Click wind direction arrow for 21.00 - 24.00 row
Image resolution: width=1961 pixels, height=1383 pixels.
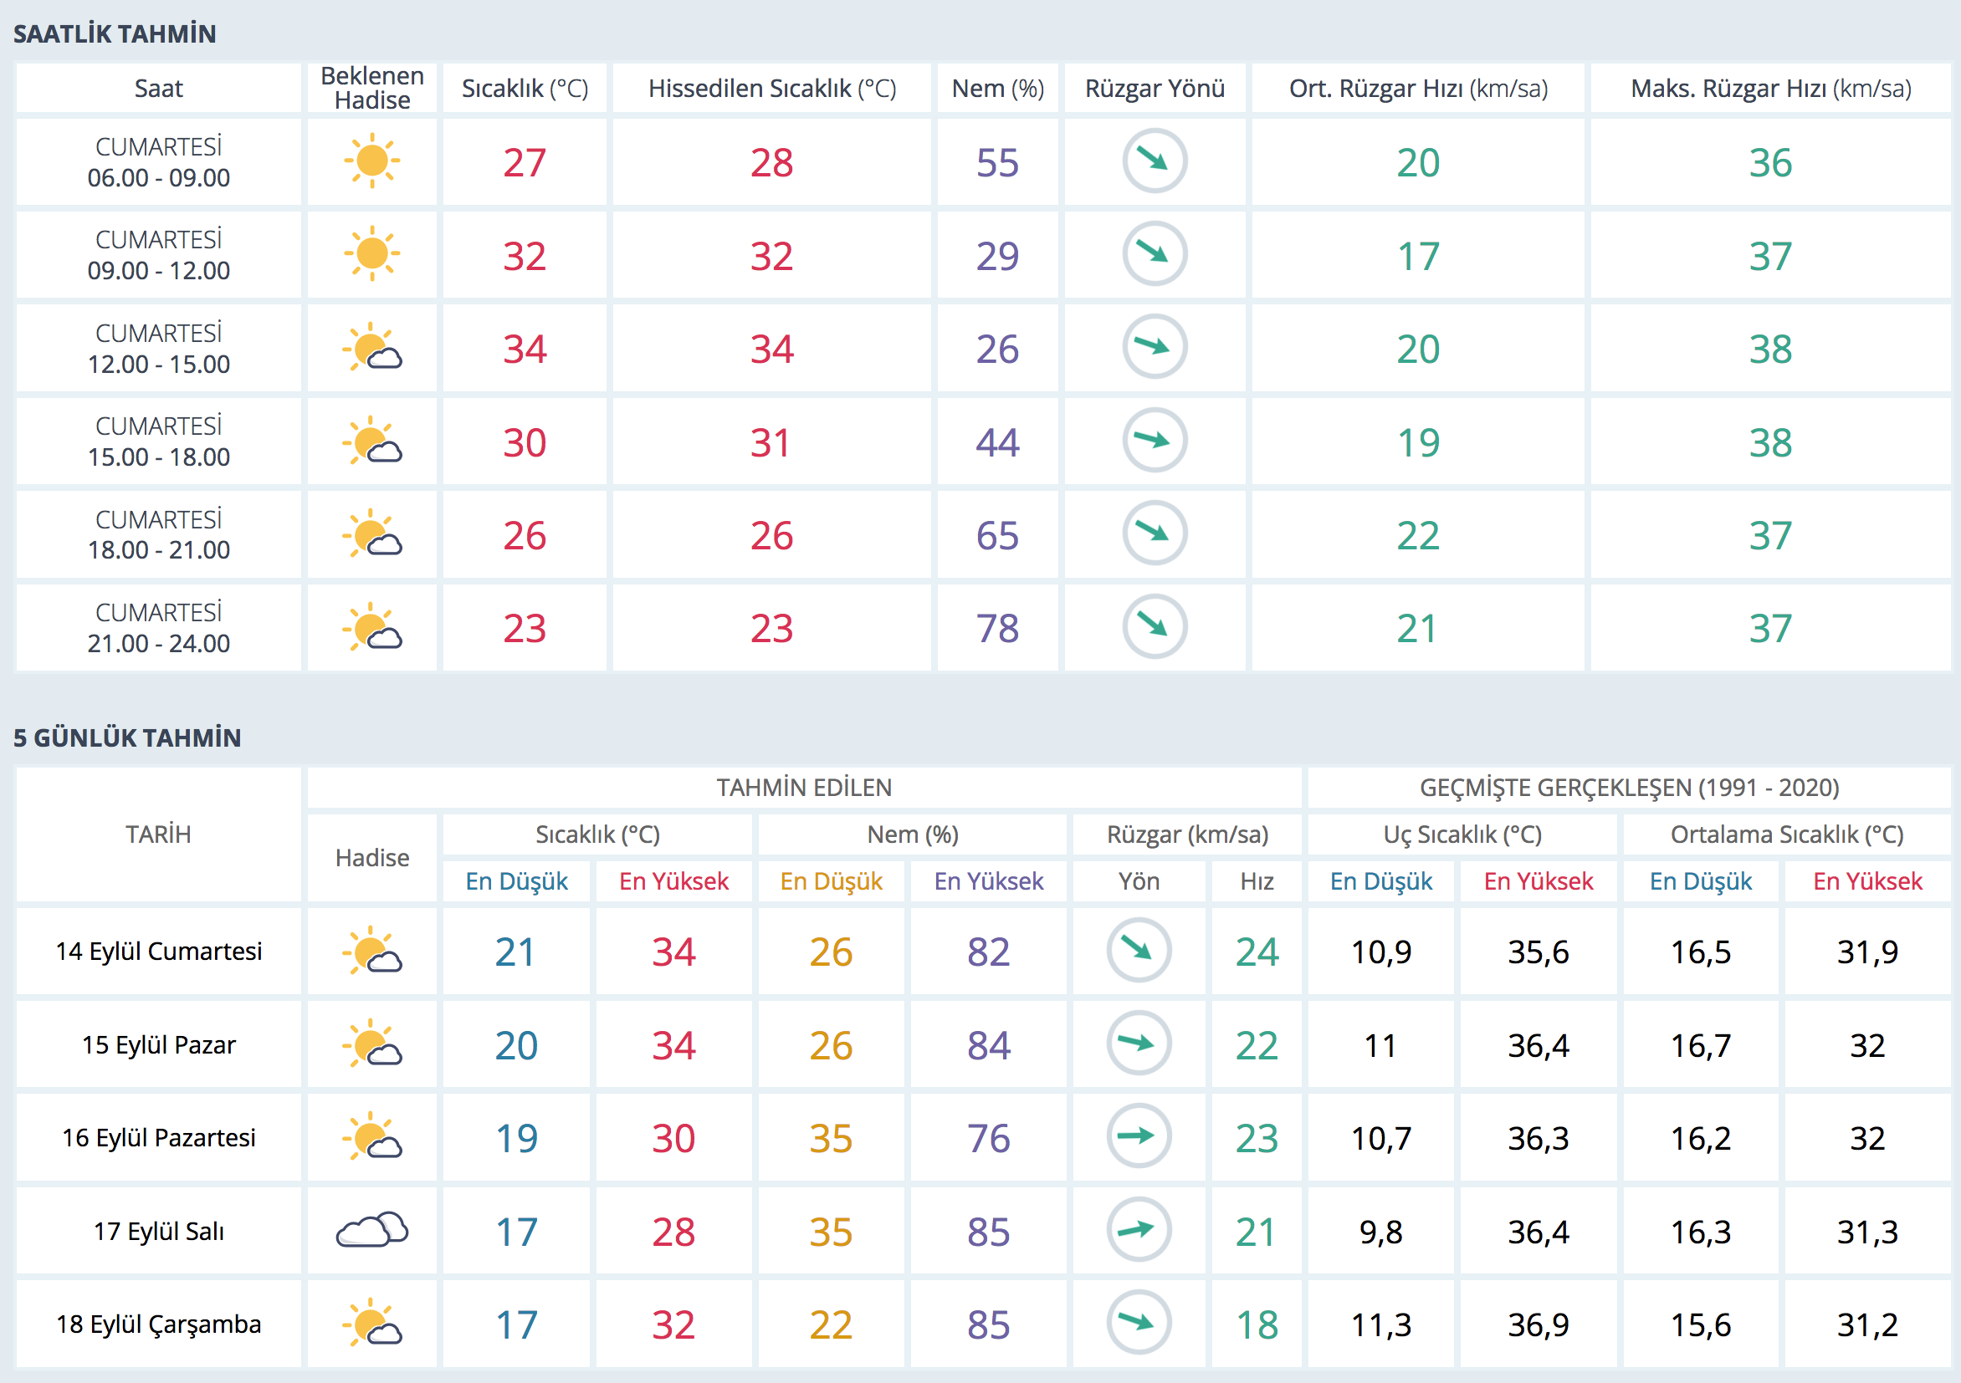coord(1154,627)
